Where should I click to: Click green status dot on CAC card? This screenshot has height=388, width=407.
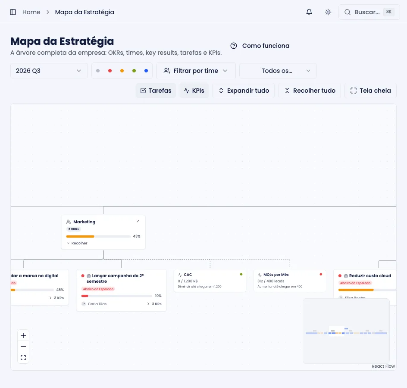tap(241, 274)
